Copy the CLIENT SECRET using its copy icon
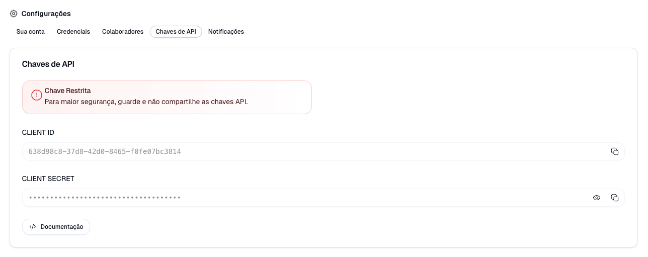This screenshot has width=648, height=257. tap(614, 198)
